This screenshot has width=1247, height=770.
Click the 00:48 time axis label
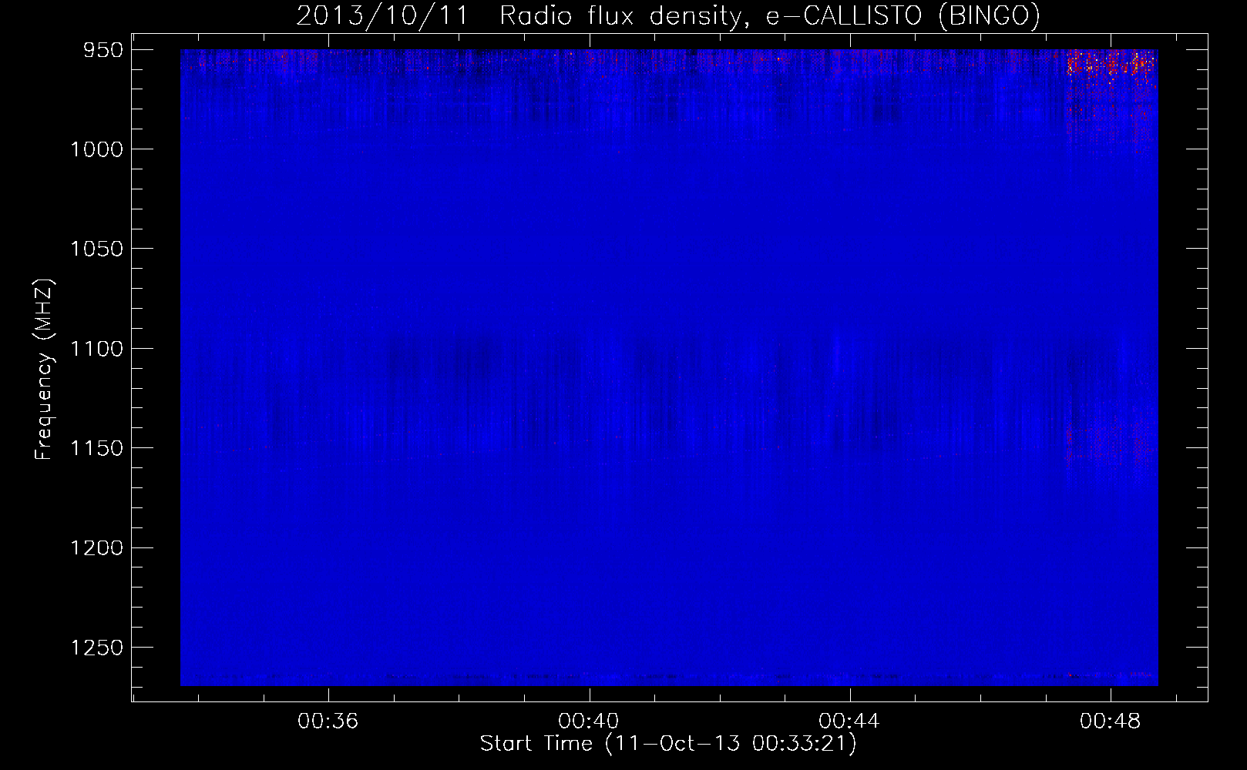(x=1110, y=721)
